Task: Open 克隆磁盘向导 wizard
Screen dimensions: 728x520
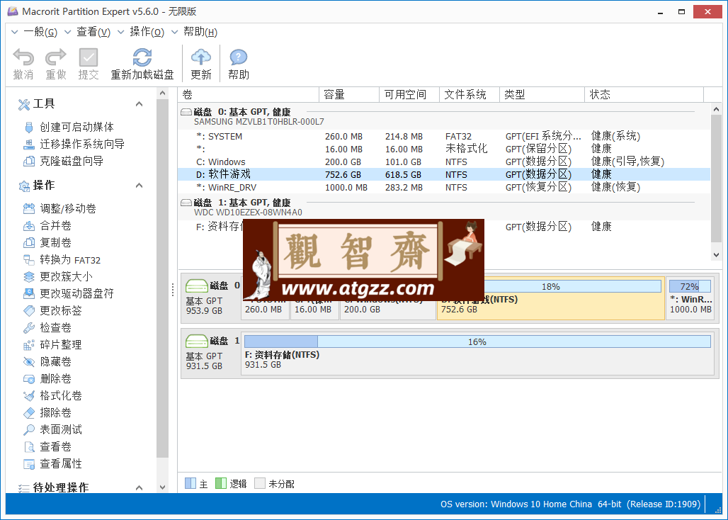Action: click(x=71, y=162)
